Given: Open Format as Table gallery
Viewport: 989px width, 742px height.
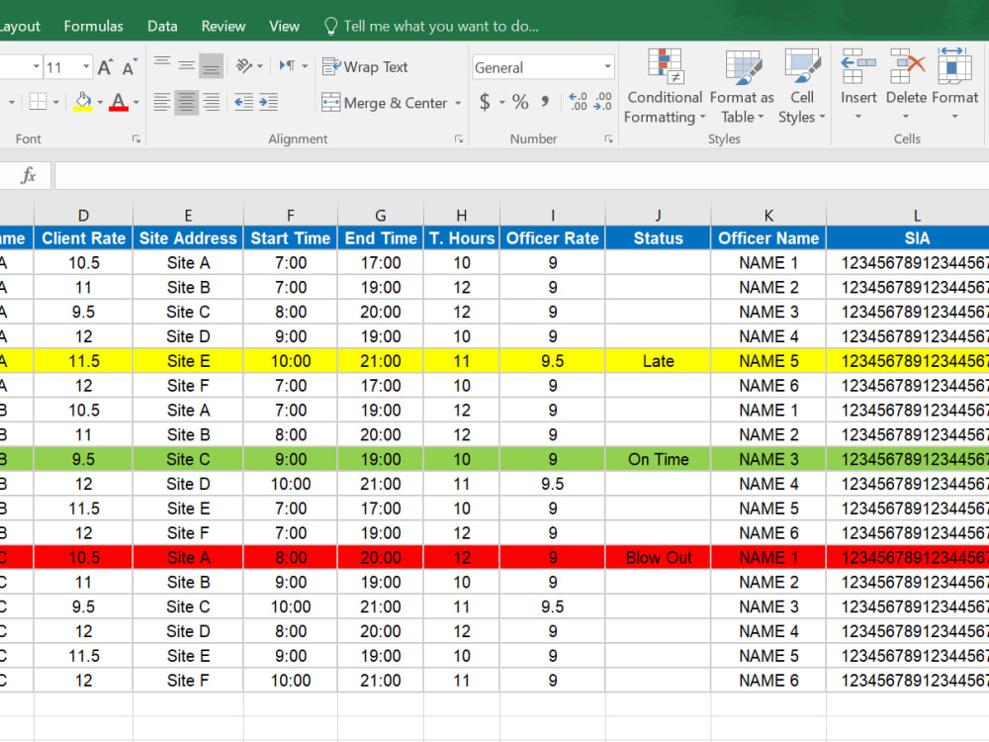Looking at the screenshot, I should tap(742, 86).
